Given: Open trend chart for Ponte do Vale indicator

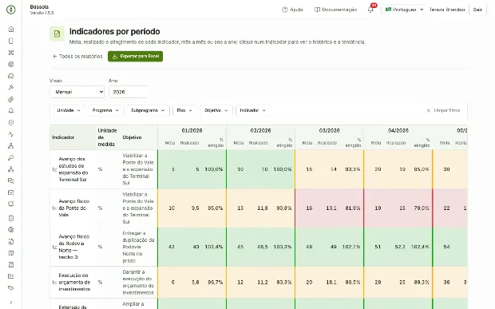Looking at the screenshot, I should pyautogui.click(x=54, y=208).
